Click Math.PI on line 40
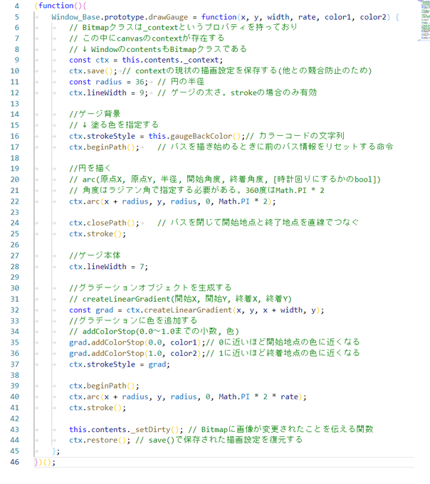Image resolution: width=430 pixels, height=484 pixels. click(x=234, y=396)
